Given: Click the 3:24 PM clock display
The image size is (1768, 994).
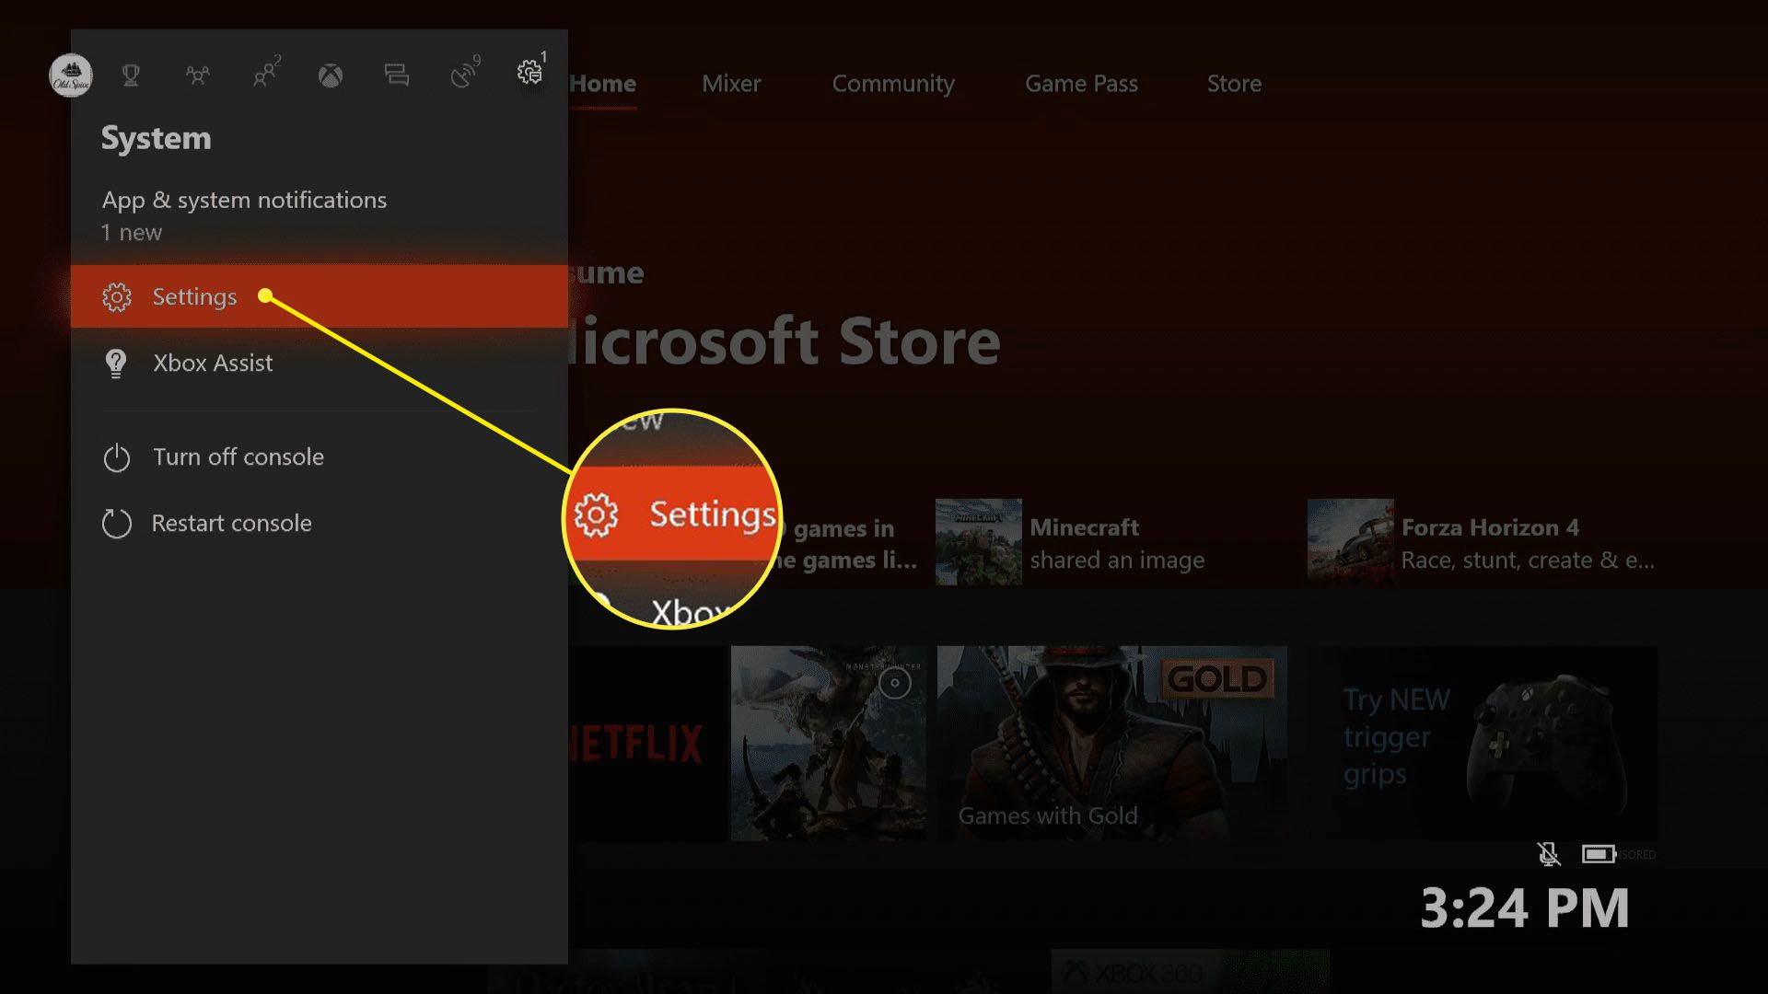Looking at the screenshot, I should tap(1525, 908).
